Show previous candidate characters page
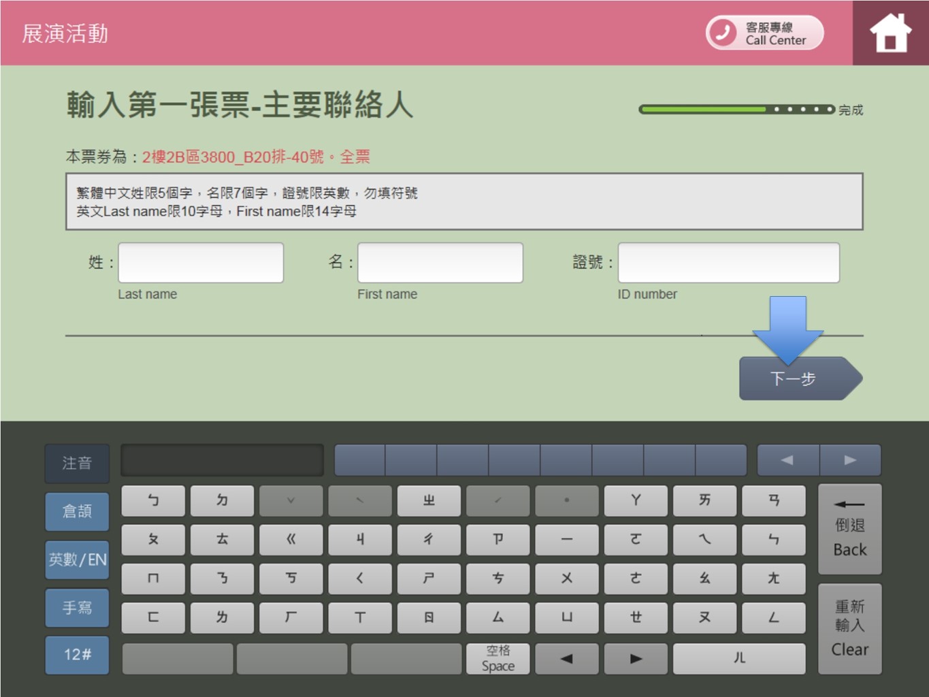Image resolution: width=929 pixels, height=697 pixels. pos(787,460)
